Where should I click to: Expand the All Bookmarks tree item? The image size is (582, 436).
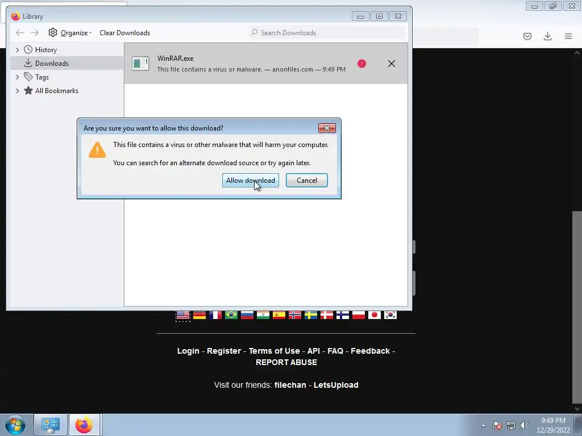tap(17, 91)
